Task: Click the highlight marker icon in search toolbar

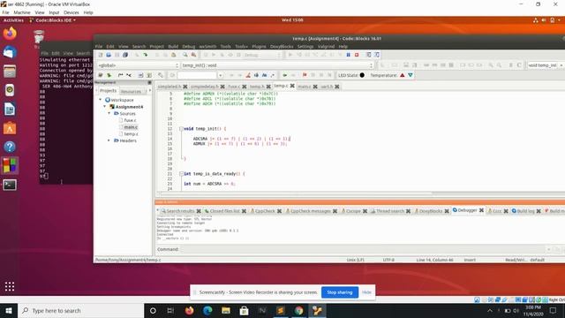Action: 248,75
